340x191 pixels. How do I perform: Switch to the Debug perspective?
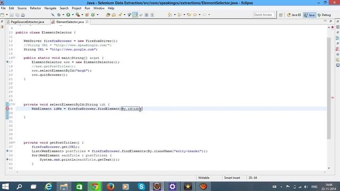[x=324, y=15]
